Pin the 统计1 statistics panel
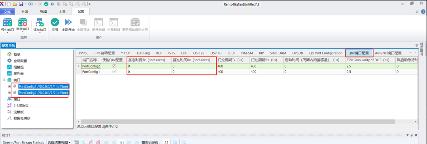This screenshot has height=144, width=427. (412, 135)
